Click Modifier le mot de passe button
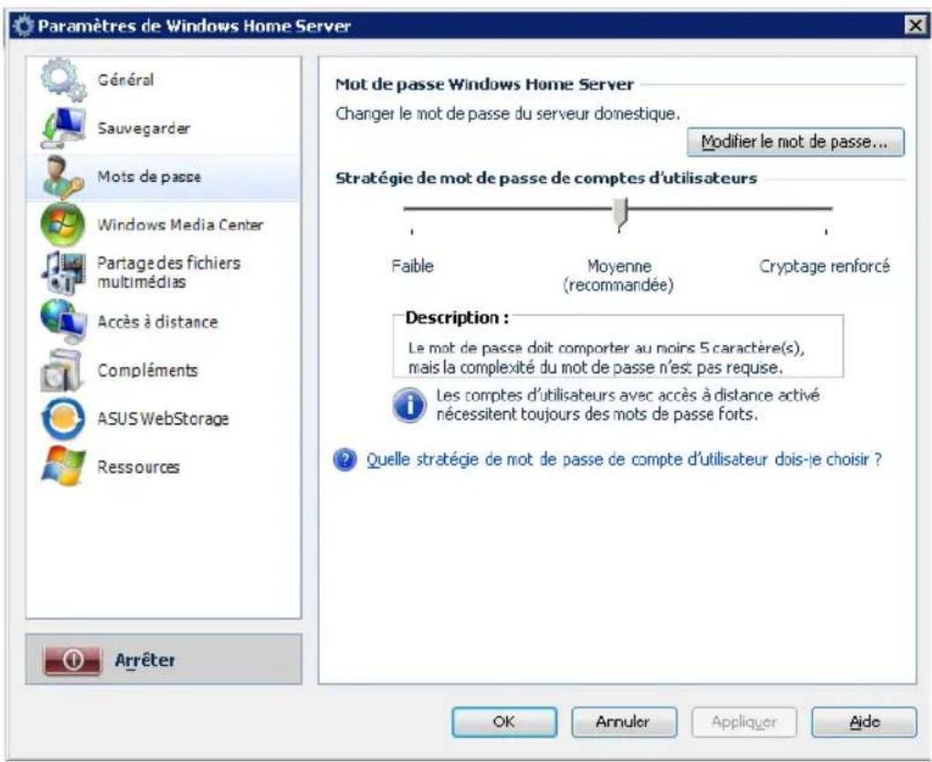 click(x=795, y=142)
